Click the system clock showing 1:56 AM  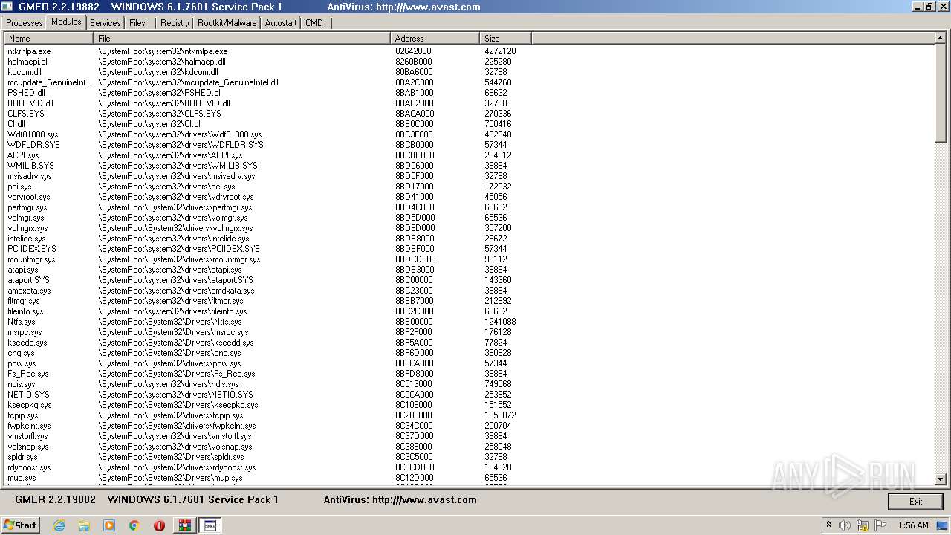coord(913,525)
